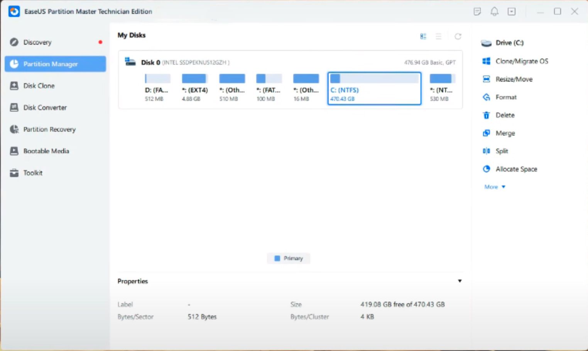Open the task list notes icon

click(477, 12)
